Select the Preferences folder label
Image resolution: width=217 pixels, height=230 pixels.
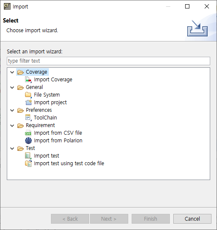click(39, 110)
